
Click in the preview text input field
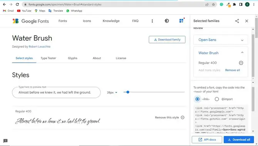pyautogui.click(x=56, y=93)
